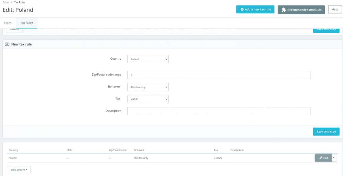
Task: Open the Behavior dropdown showing This tax only
Action: [x=148, y=87]
